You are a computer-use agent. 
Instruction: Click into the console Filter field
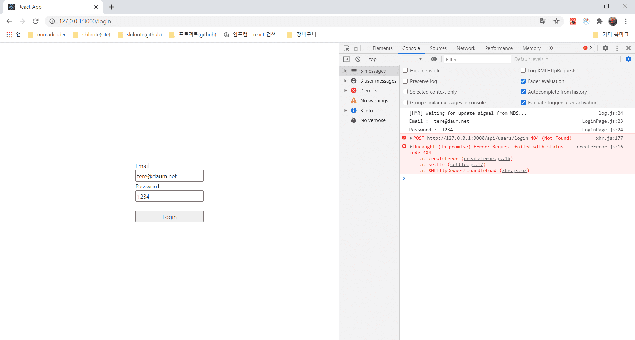477,59
